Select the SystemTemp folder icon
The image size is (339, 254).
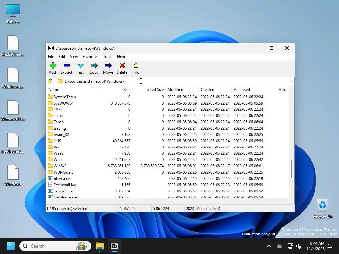tap(50, 97)
